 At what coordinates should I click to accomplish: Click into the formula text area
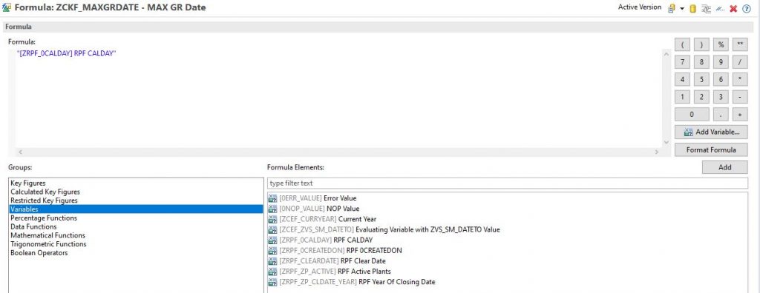click(x=338, y=98)
